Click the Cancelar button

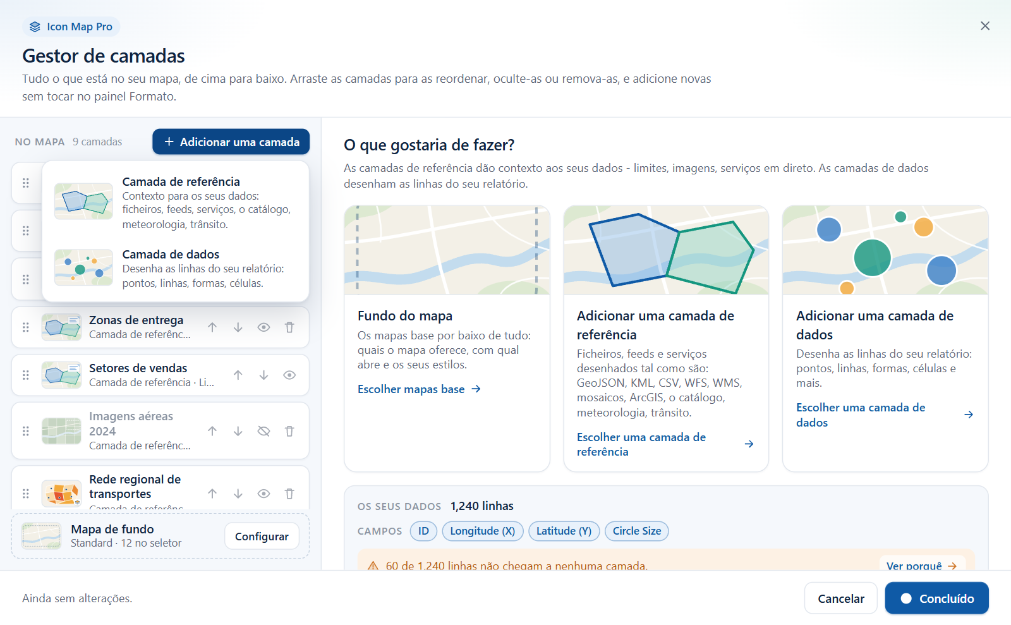(x=840, y=598)
